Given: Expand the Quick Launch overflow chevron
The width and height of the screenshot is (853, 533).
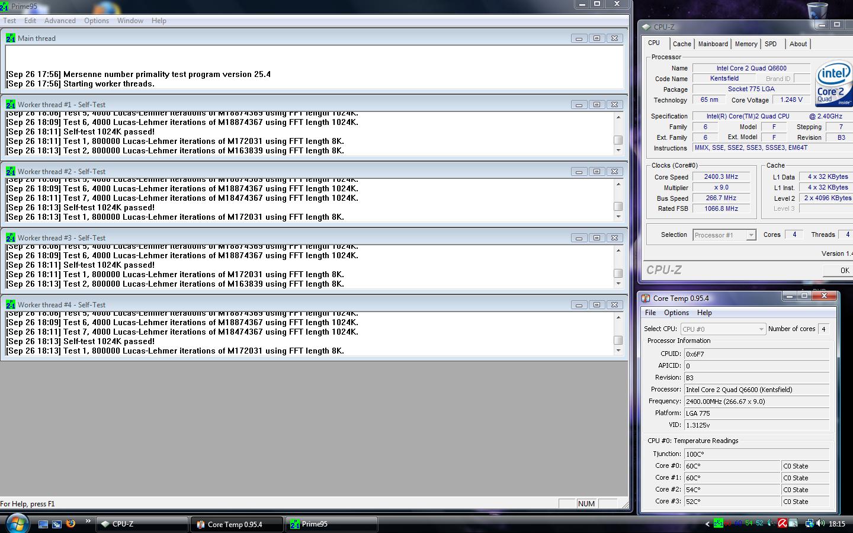Looking at the screenshot, I should tap(88, 521).
